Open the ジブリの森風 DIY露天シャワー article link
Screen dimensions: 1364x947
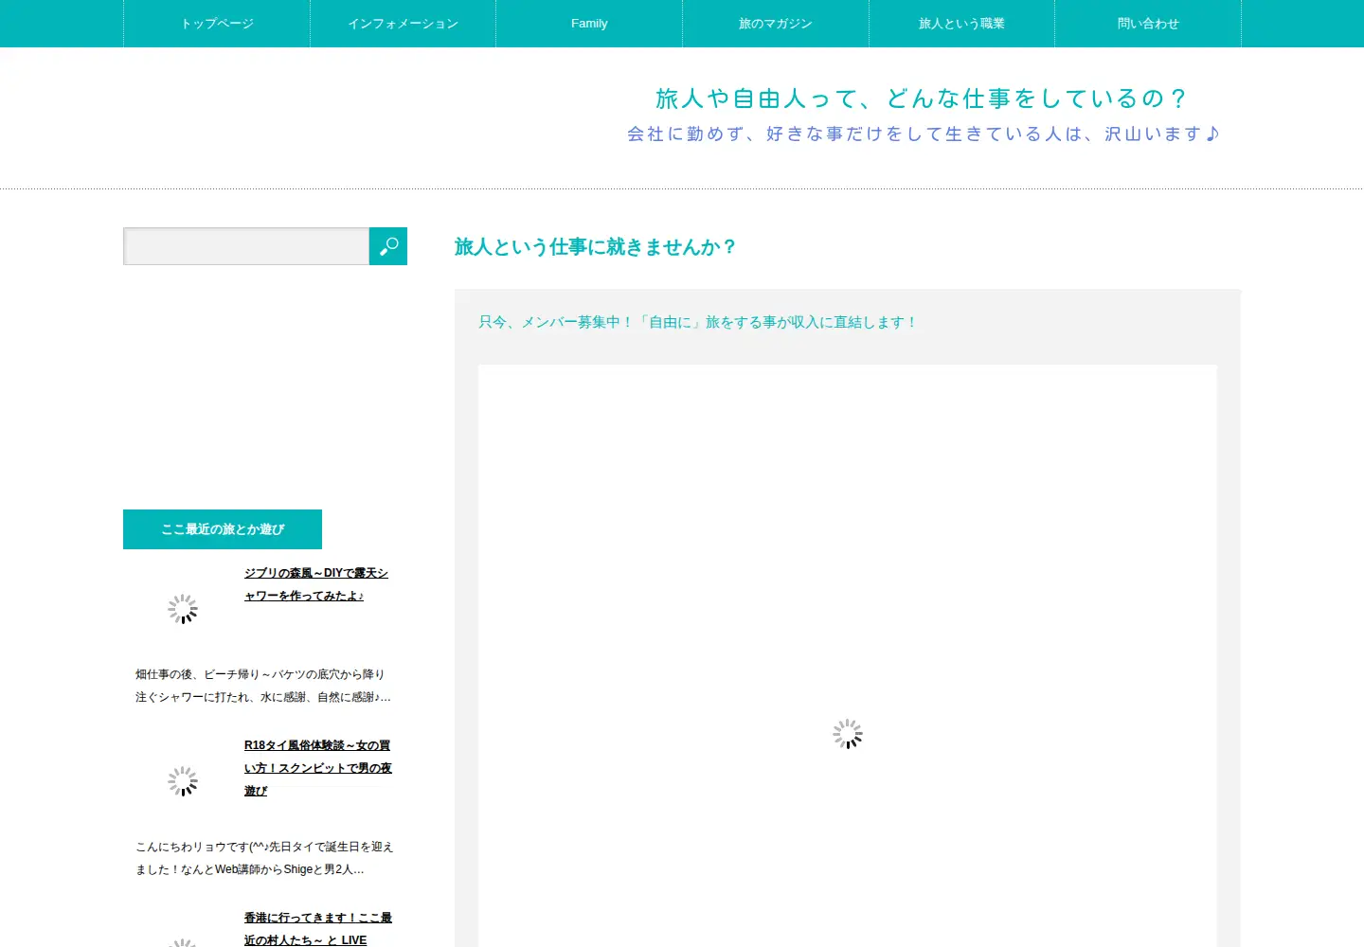tap(316, 584)
